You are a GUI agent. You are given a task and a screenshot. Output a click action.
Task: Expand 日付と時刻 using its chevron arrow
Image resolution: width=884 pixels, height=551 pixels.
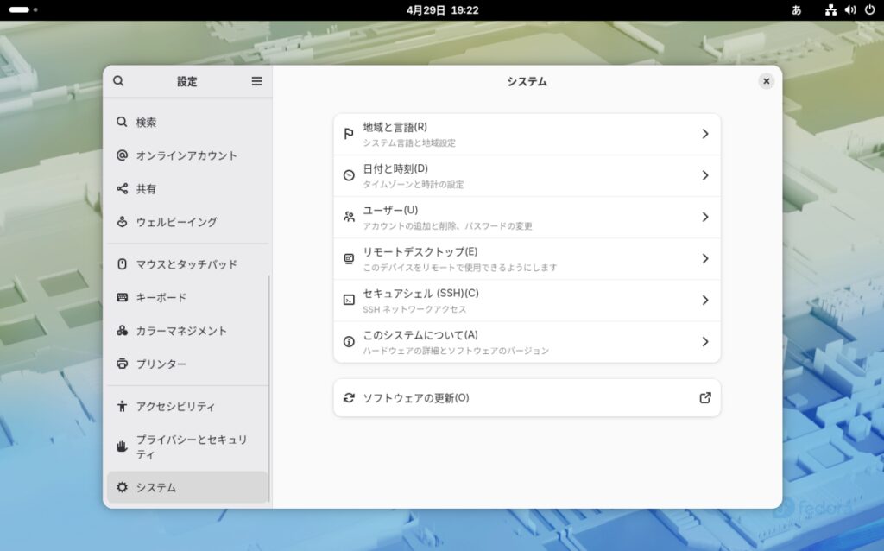pos(704,175)
